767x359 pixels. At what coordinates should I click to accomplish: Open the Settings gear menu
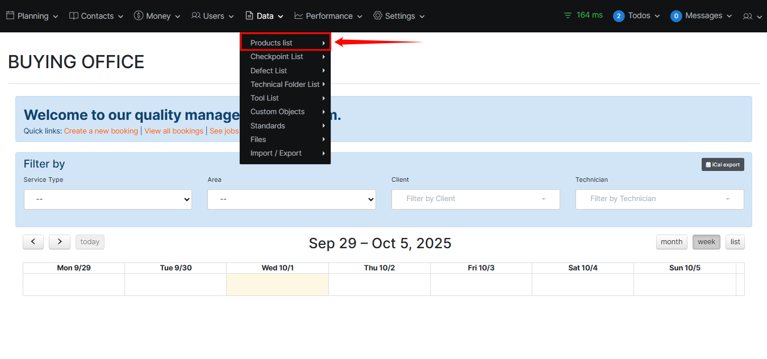coord(399,16)
